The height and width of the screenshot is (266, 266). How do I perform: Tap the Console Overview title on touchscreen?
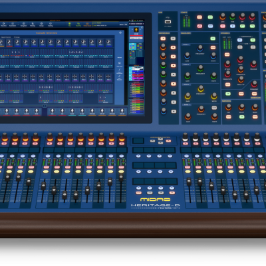point(47,33)
